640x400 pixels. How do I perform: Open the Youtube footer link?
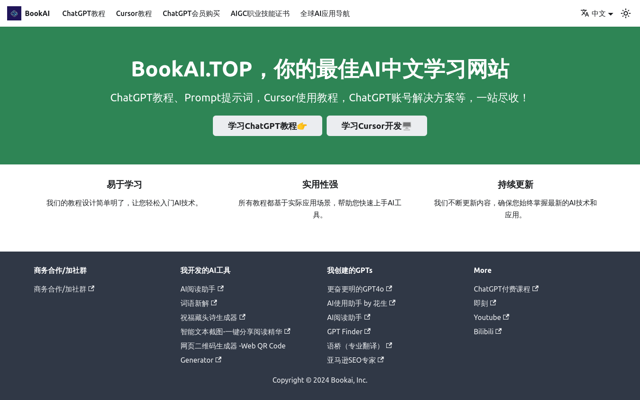pos(491,317)
